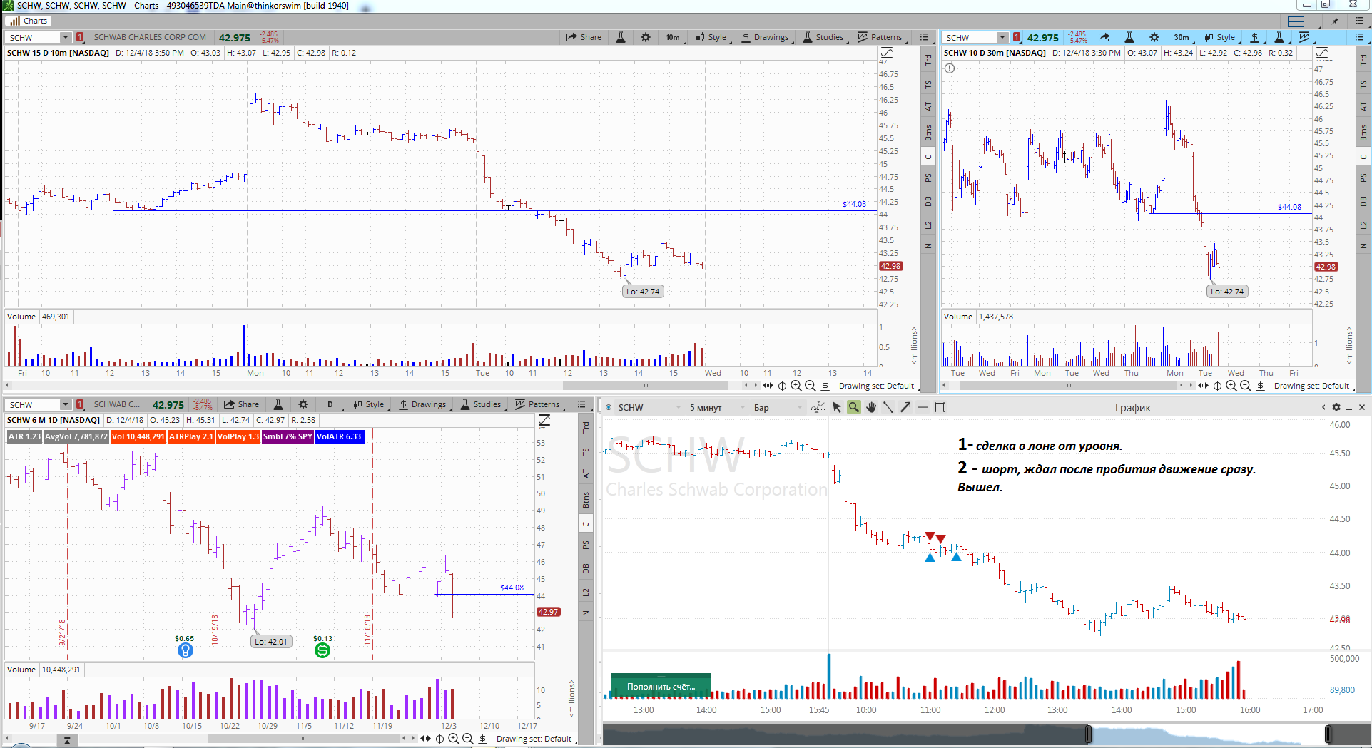
Task: Toggle the Trd side panel on 10m chart
Action: tap(928, 61)
